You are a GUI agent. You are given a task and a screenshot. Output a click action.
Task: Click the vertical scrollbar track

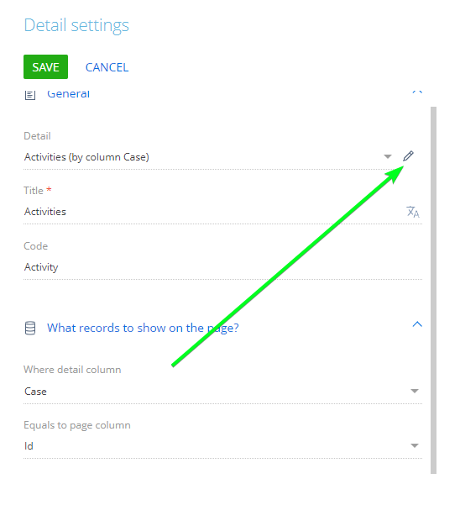433,290
